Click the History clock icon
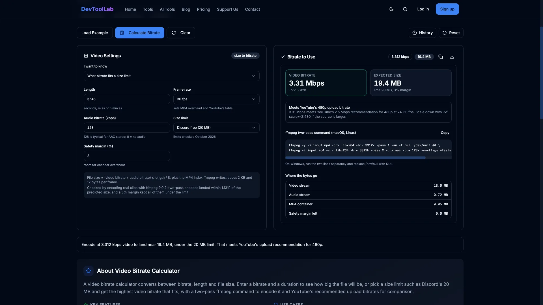The image size is (543, 305). click(415, 33)
